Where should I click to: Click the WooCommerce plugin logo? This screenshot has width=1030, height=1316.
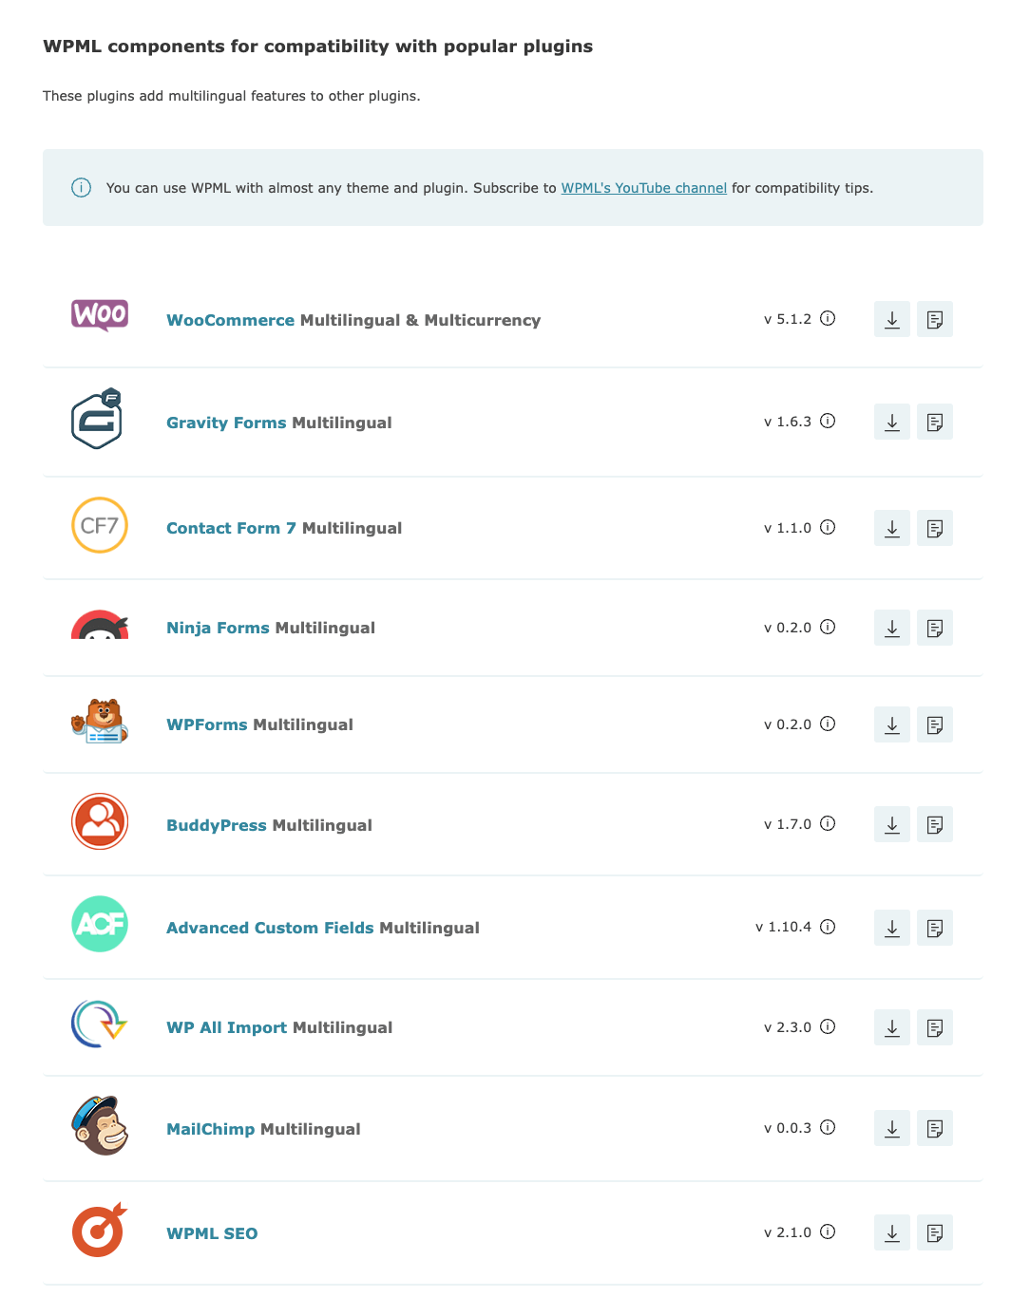[x=99, y=314]
